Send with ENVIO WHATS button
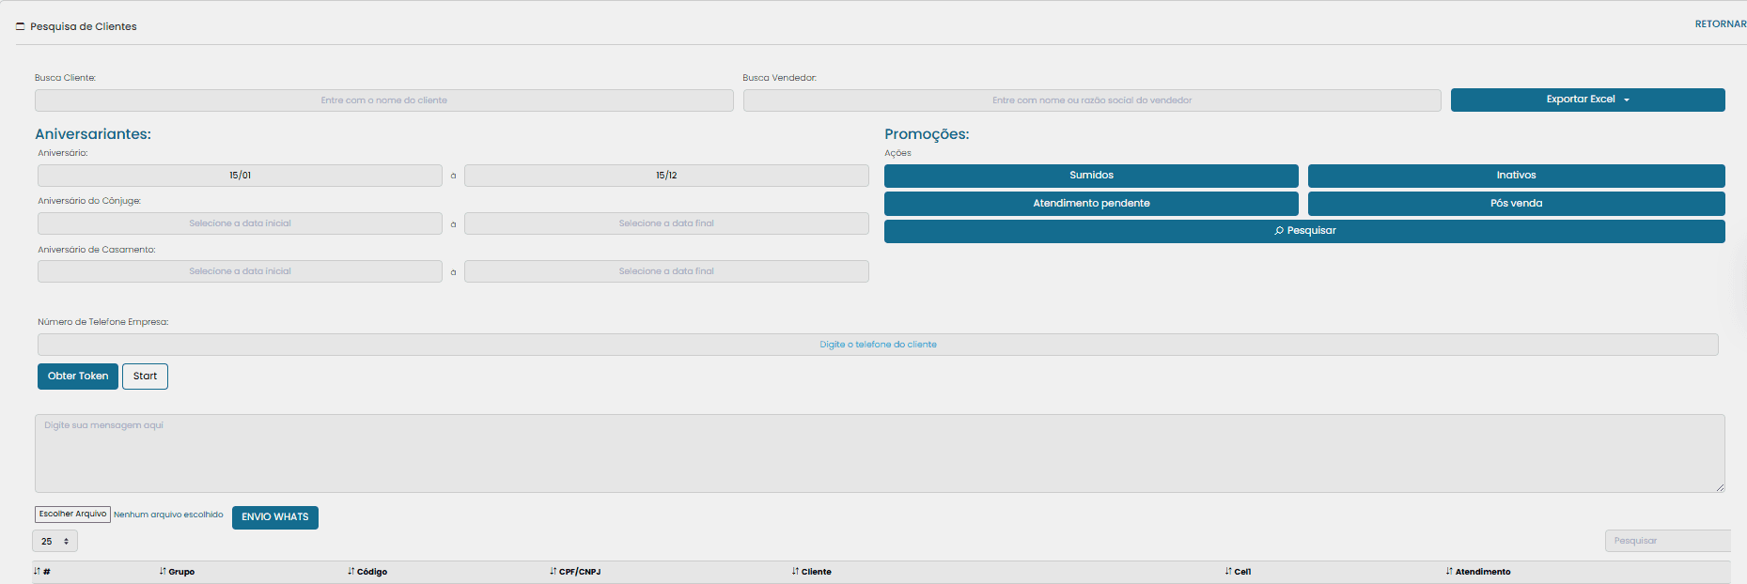Image resolution: width=1747 pixels, height=584 pixels. point(274,517)
